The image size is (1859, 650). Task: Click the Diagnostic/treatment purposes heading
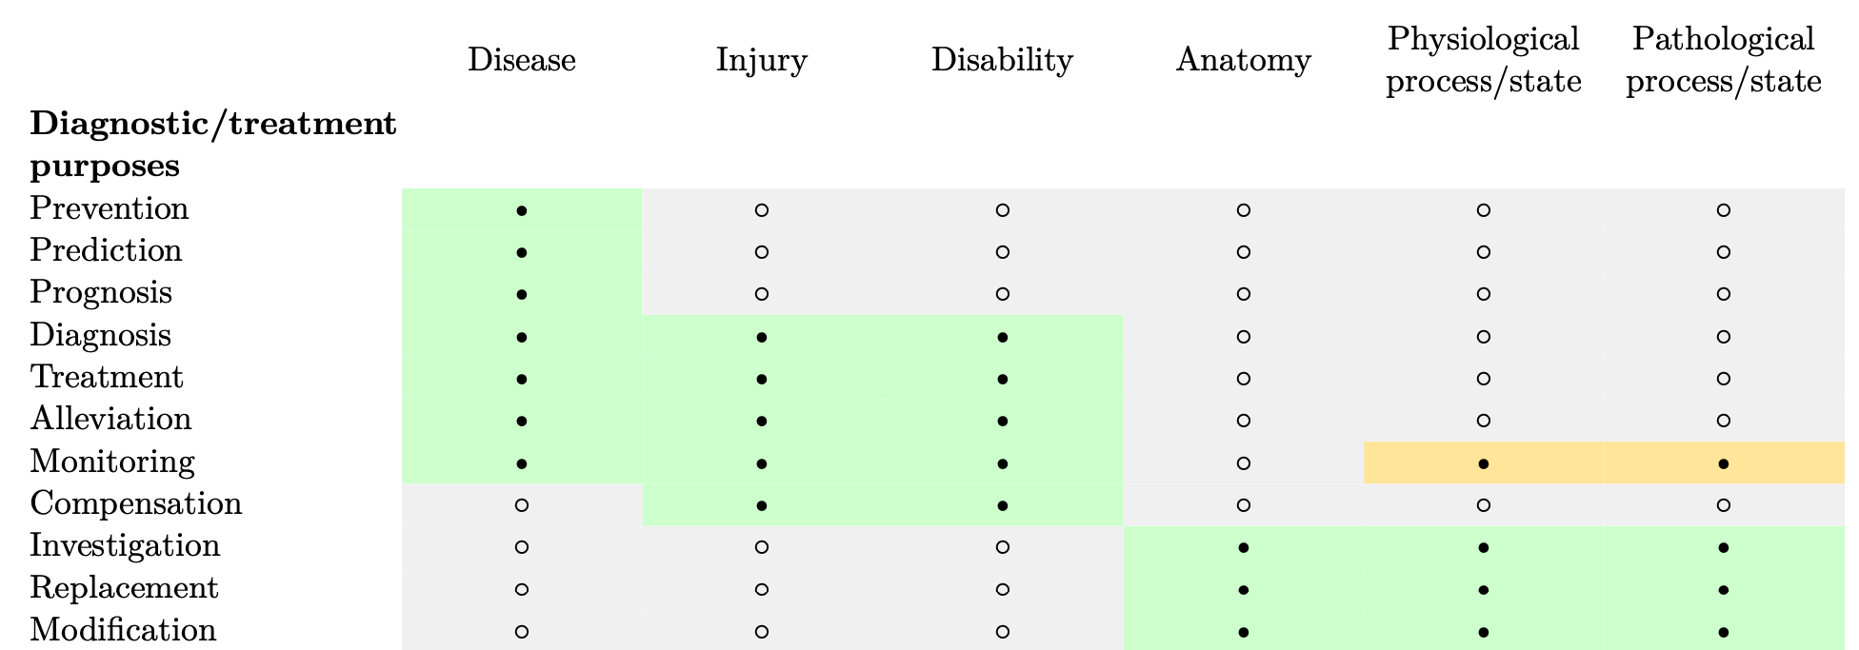212,145
